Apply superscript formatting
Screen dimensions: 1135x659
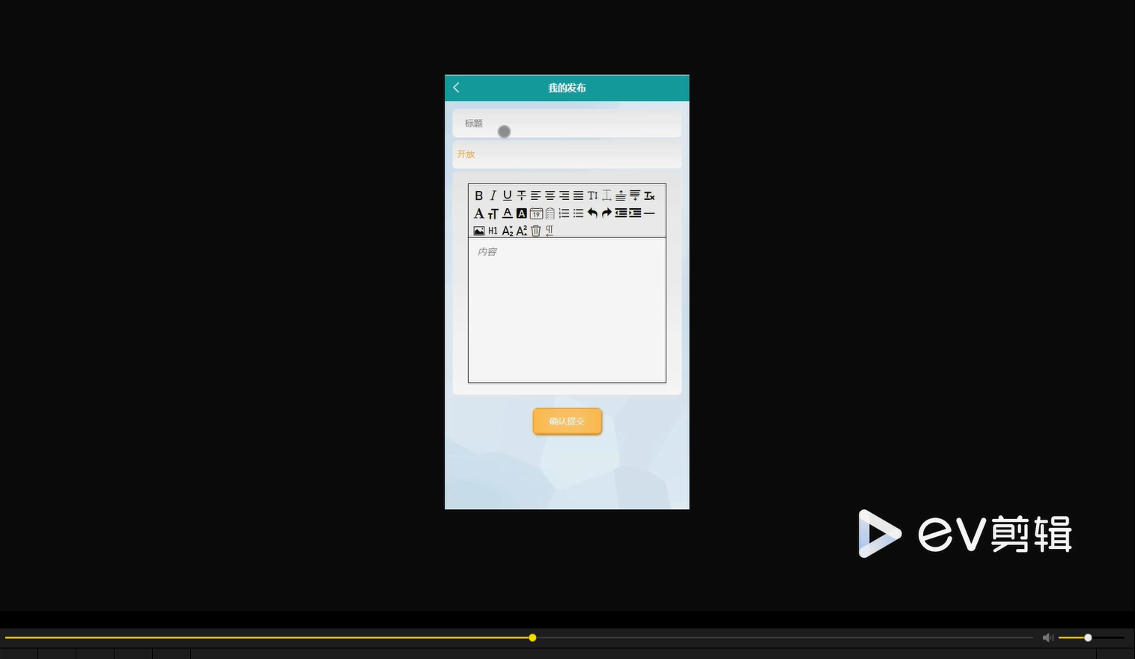click(x=522, y=231)
